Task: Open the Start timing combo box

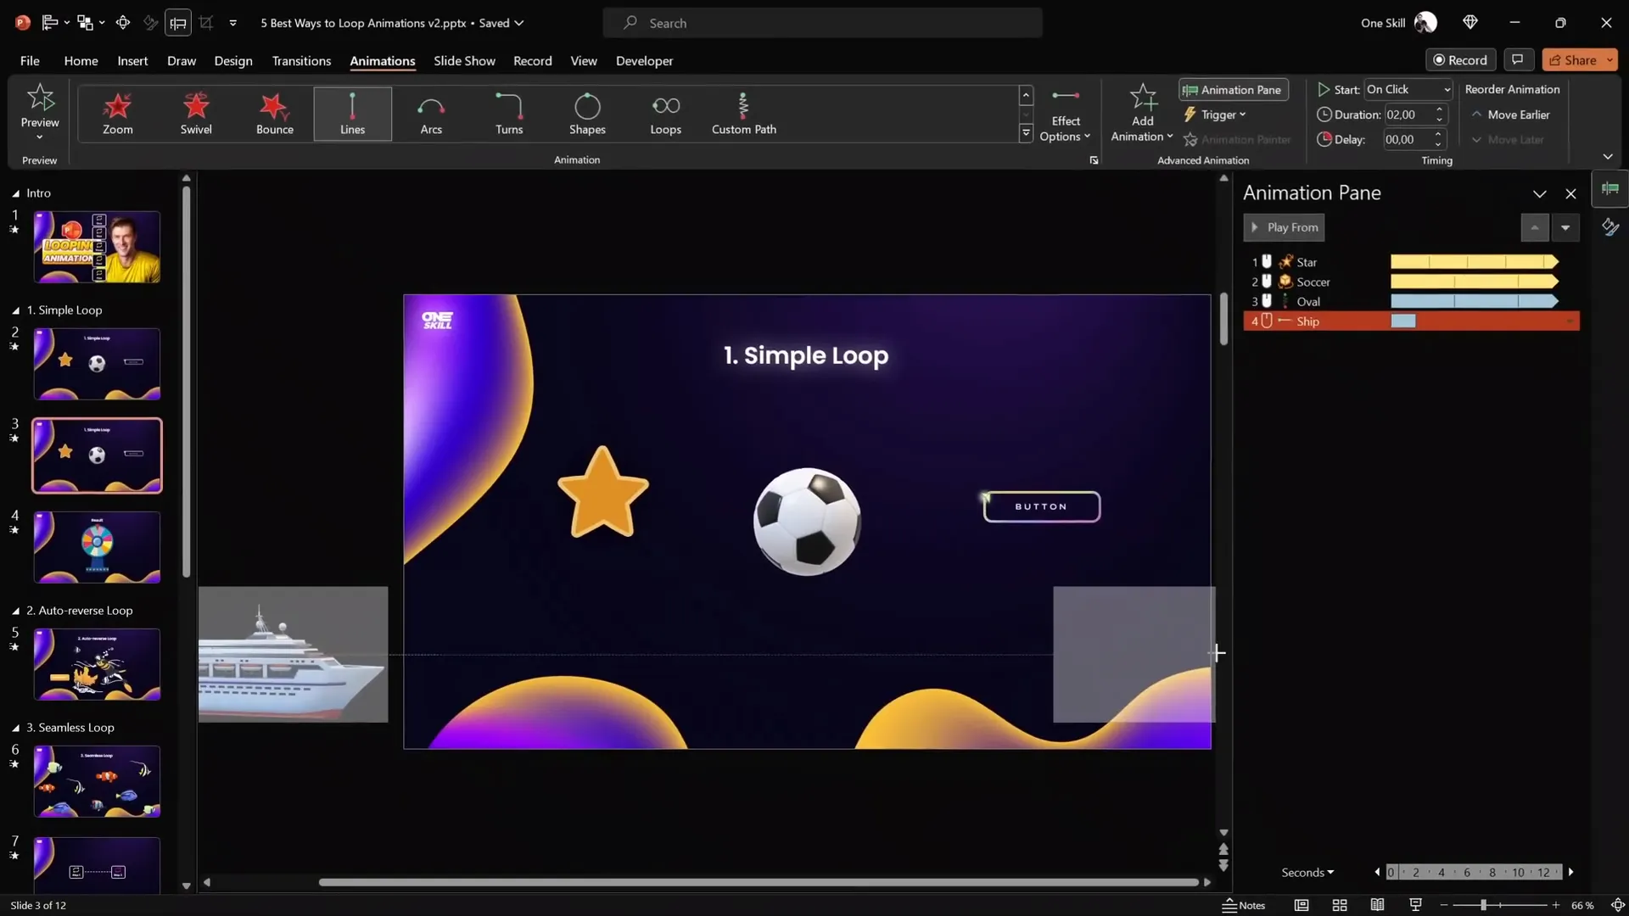Action: pos(1408,89)
